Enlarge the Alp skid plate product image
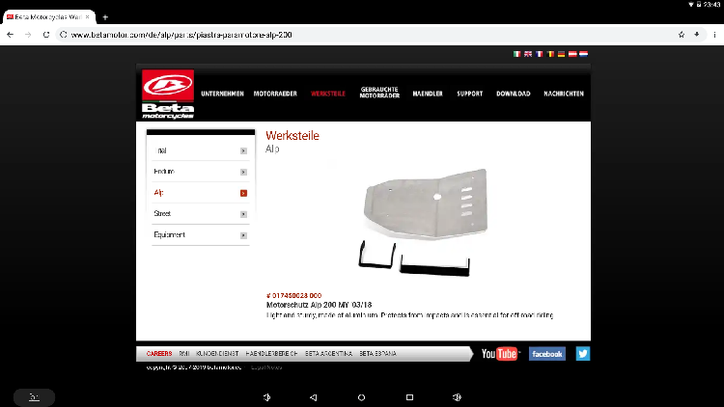This screenshot has height=407, width=724. 423,221
